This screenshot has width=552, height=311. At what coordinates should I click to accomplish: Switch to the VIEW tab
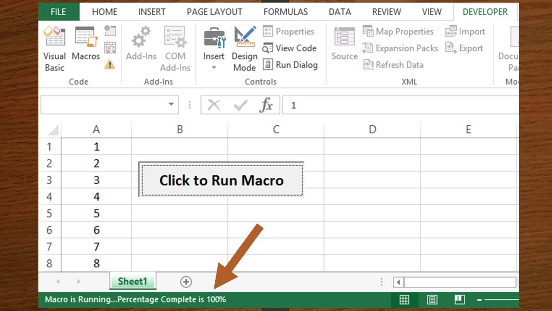(432, 12)
